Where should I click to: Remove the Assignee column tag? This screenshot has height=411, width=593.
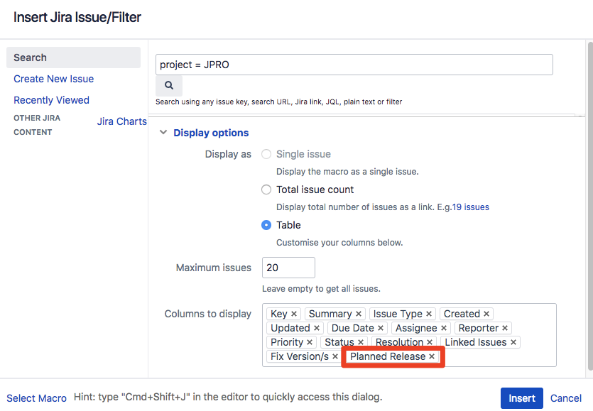click(x=444, y=328)
